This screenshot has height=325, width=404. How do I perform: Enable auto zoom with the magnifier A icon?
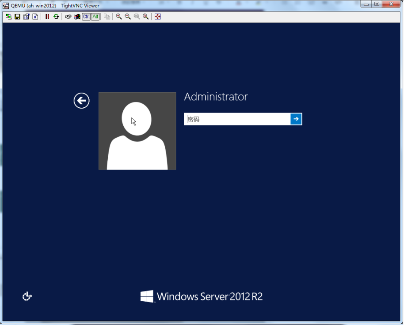tap(145, 17)
